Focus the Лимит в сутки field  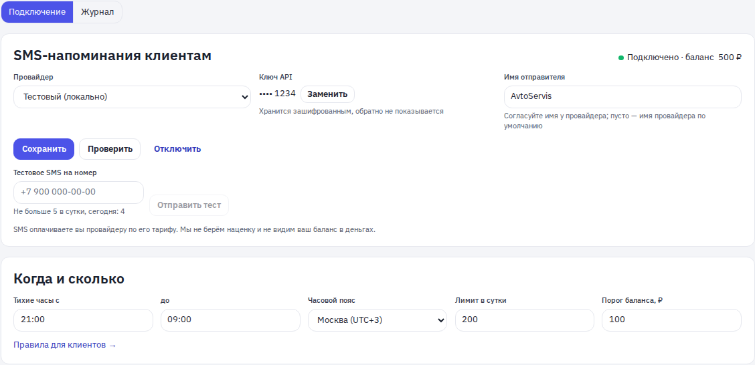[x=524, y=320]
